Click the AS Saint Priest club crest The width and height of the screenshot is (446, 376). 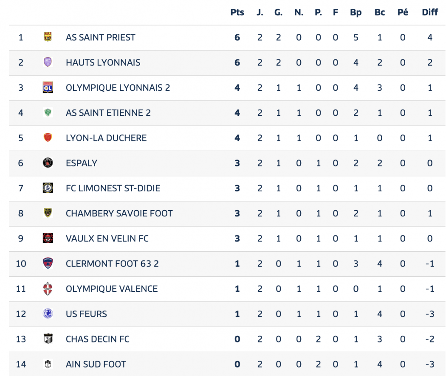[48, 37]
